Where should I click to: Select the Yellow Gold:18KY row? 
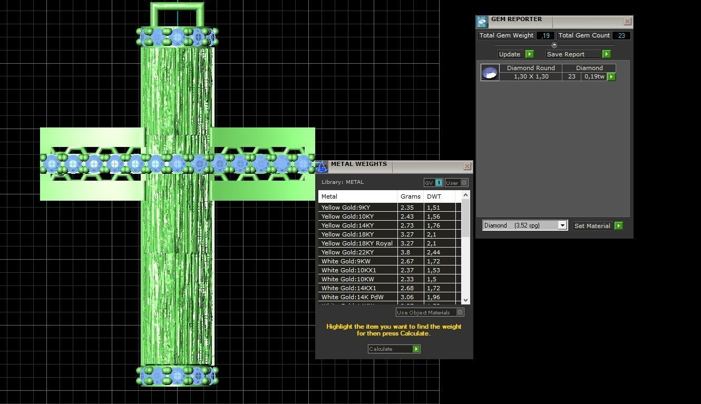point(390,234)
